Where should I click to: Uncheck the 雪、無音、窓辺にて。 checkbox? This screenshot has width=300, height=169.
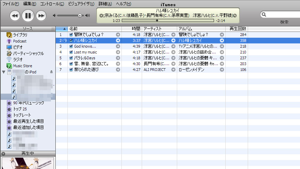(x=71, y=64)
